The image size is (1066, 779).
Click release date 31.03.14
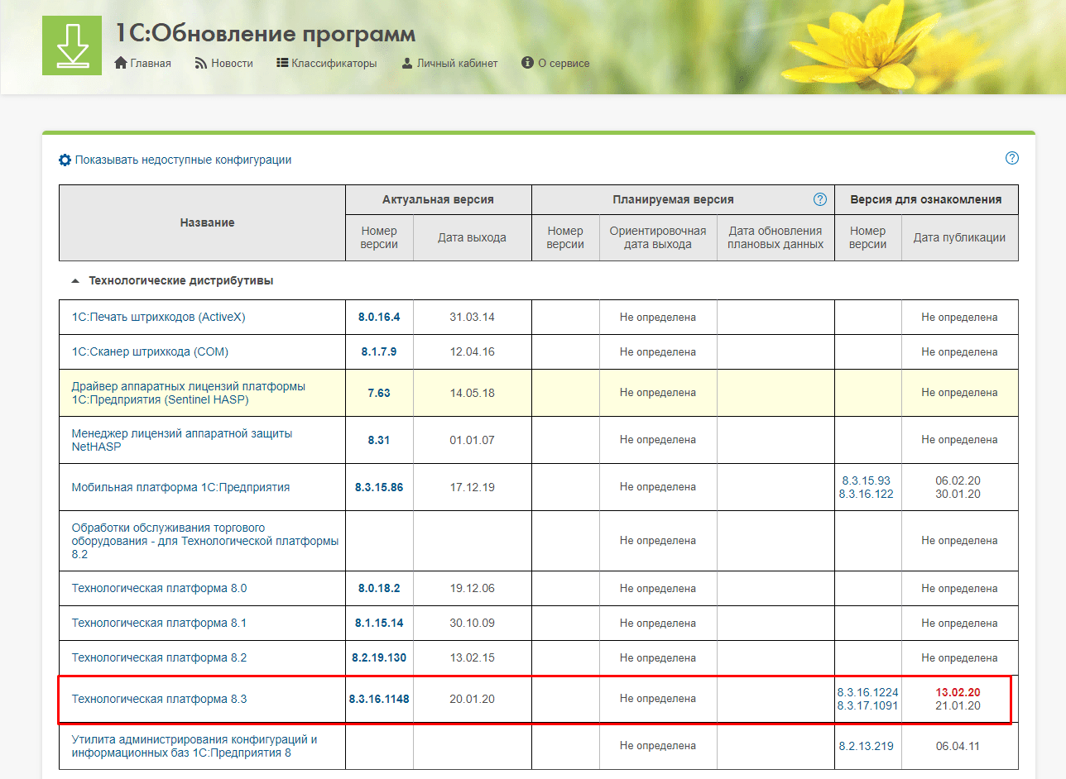point(472,317)
